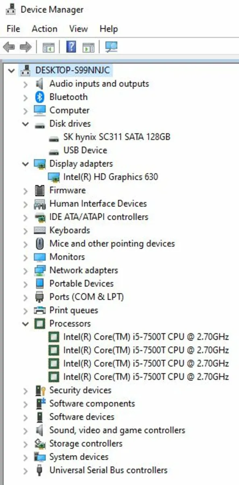The width and height of the screenshot is (239, 485).
Task: Click the Audio inputs speaker icon
Action: 39,84
